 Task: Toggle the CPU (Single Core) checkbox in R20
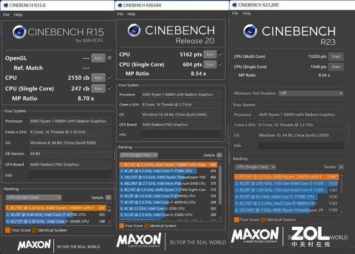(x=220, y=64)
